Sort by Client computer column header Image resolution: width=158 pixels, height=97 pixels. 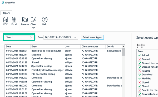93,47
